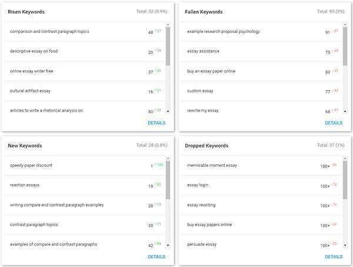Click the New Keywords scroll-down arrow
Image resolution: width=353 pixels, height=267 pixels.
pyautogui.click(x=167, y=245)
